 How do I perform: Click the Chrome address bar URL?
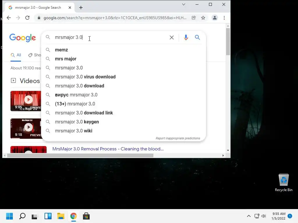[115, 18]
